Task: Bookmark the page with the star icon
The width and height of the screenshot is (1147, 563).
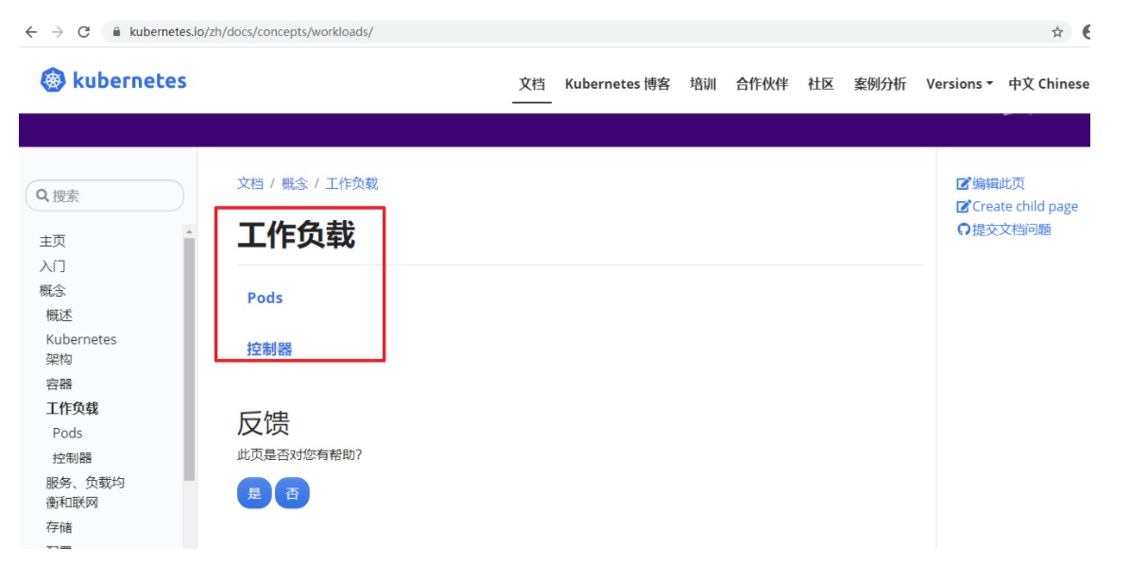Action: tap(1057, 32)
